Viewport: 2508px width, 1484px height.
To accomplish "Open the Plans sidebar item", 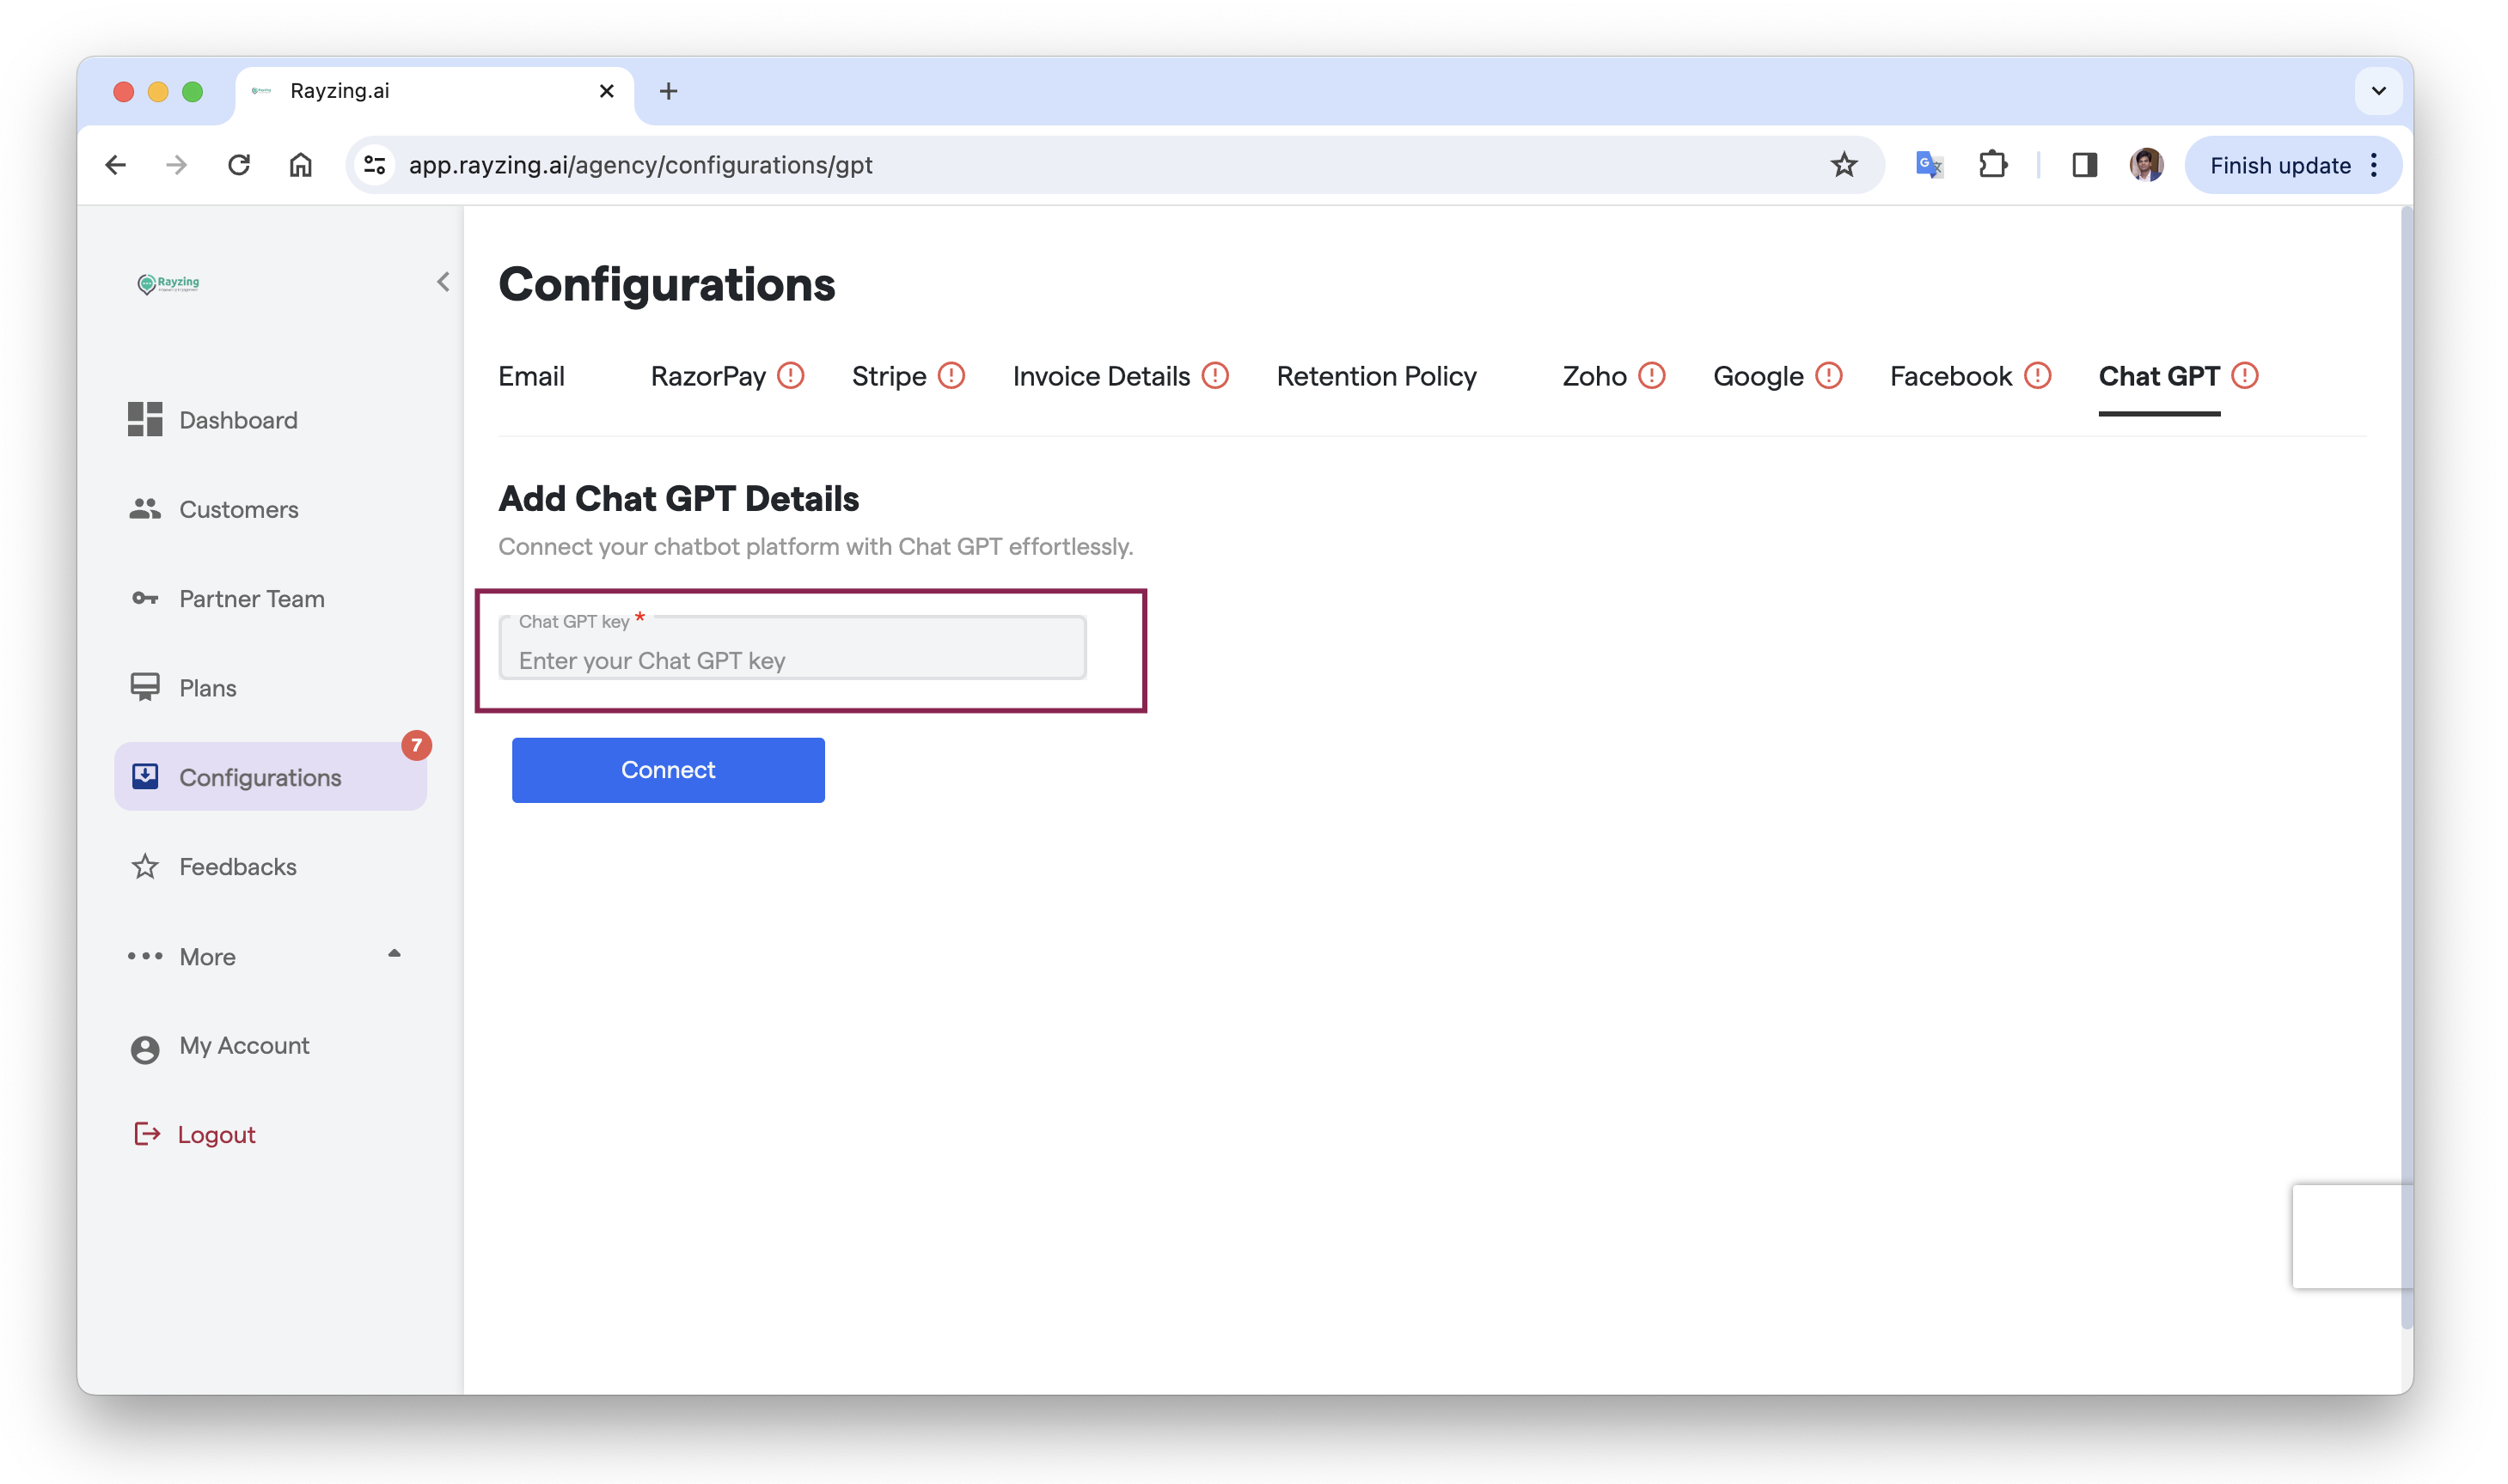I will pos(207,688).
